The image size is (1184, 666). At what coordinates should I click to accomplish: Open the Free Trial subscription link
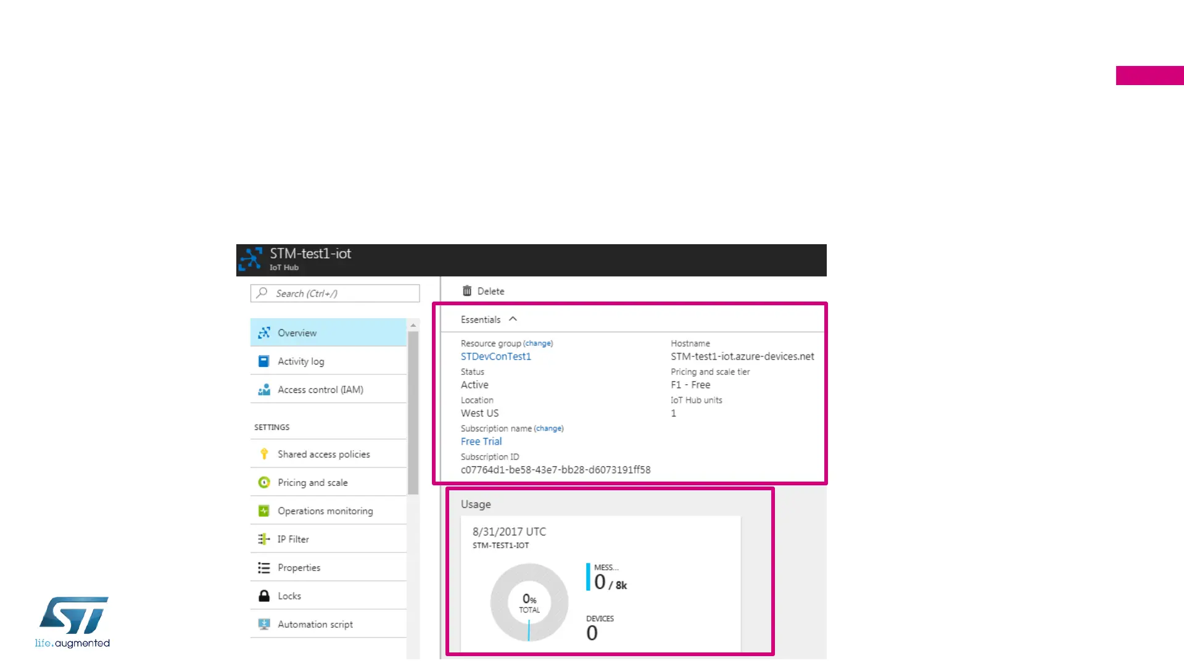tap(481, 442)
